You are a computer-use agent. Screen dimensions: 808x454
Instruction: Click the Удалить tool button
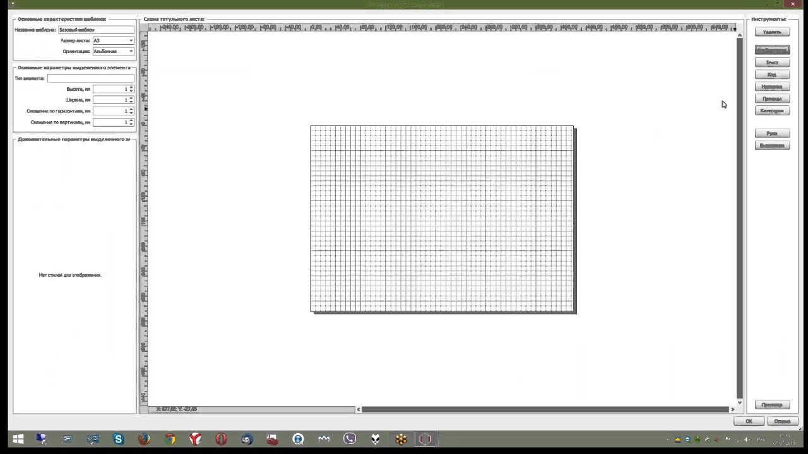tap(772, 32)
